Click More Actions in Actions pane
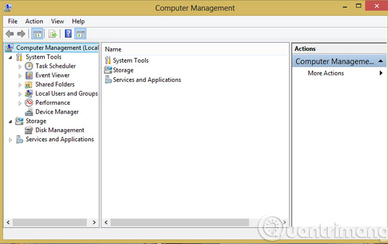 tap(326, 73)
